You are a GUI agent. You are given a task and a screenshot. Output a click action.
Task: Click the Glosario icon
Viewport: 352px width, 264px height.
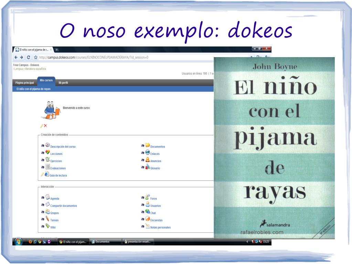point(148,167)
